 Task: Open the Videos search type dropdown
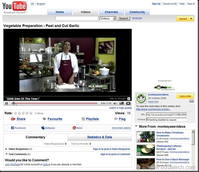(x=108, y=18)
